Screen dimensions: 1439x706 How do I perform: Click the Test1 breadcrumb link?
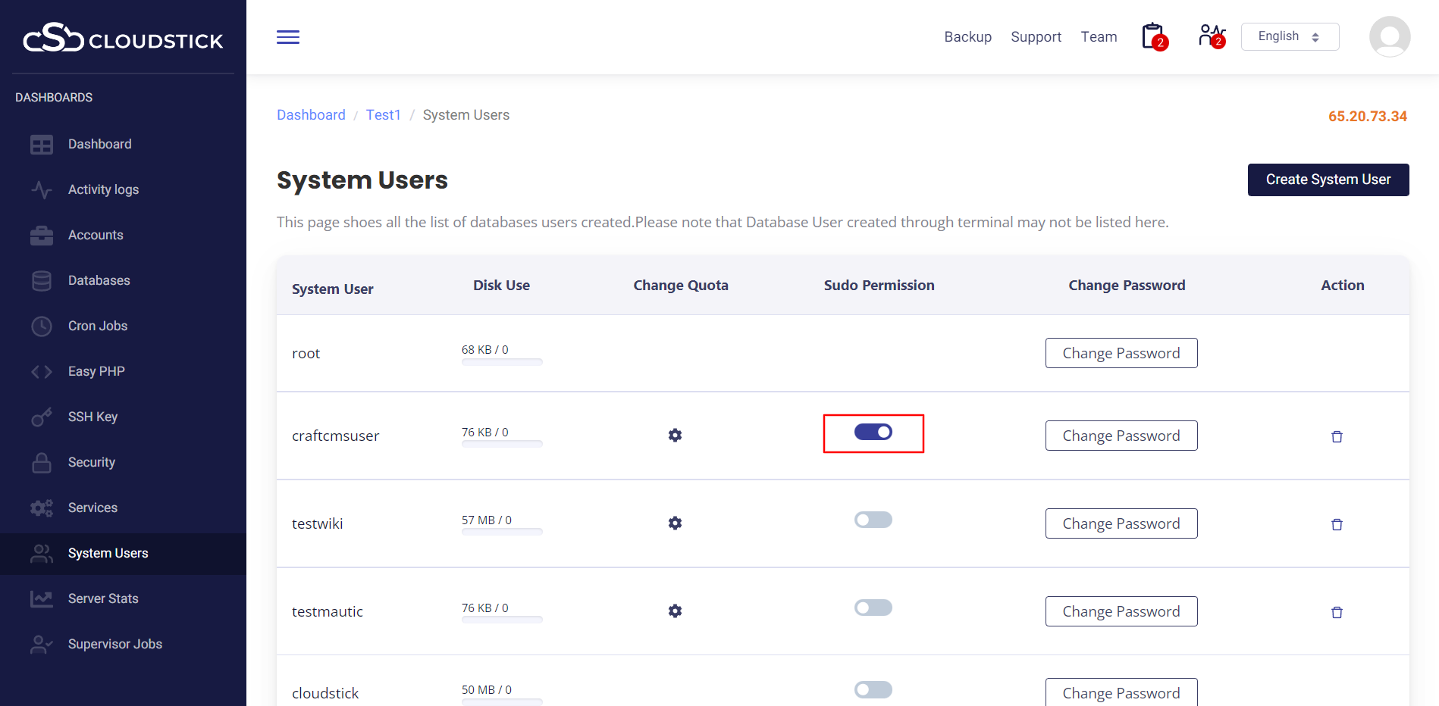click(383, 115)
